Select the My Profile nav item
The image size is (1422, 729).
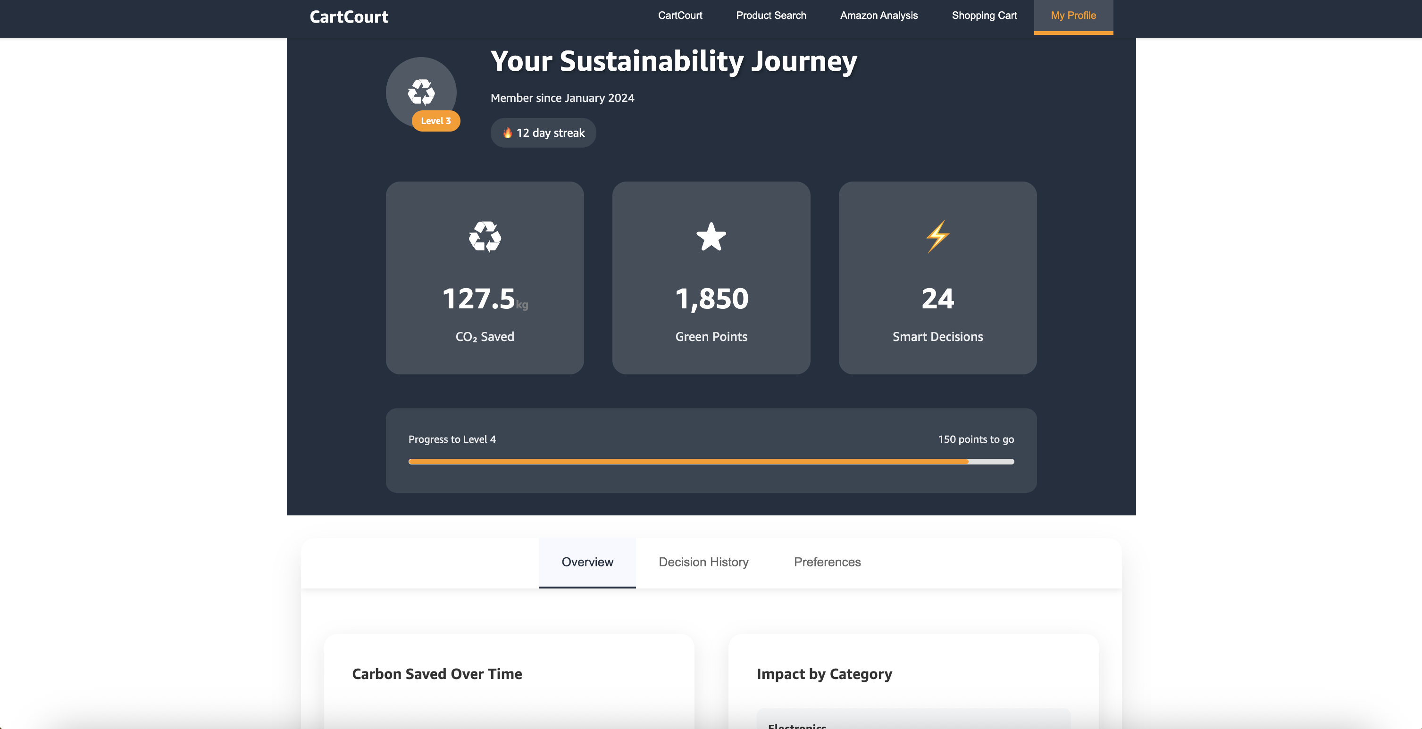point(1072,16)
